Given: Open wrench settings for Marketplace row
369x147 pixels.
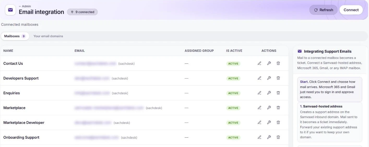Looking at the screenshot, I should [x=269, y=108].
